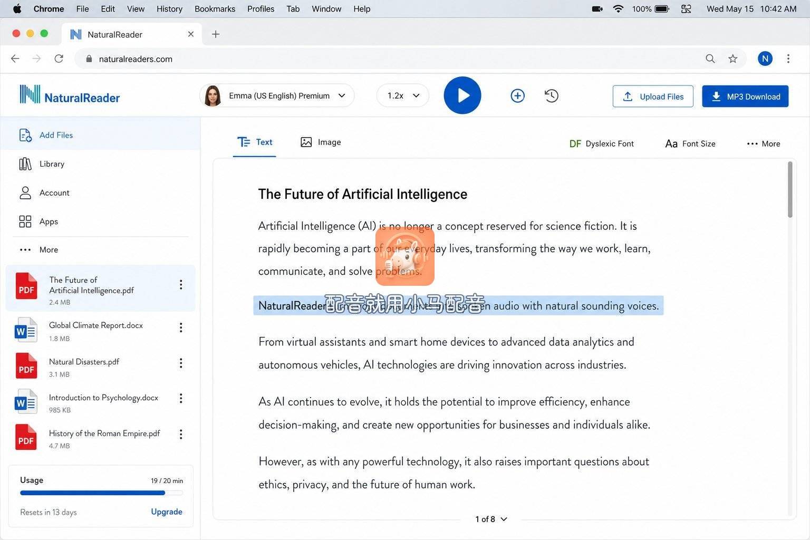Screen dimensions: 810x540
Task: Click the highlighted NaturalReader sentence
Action: 458,306
